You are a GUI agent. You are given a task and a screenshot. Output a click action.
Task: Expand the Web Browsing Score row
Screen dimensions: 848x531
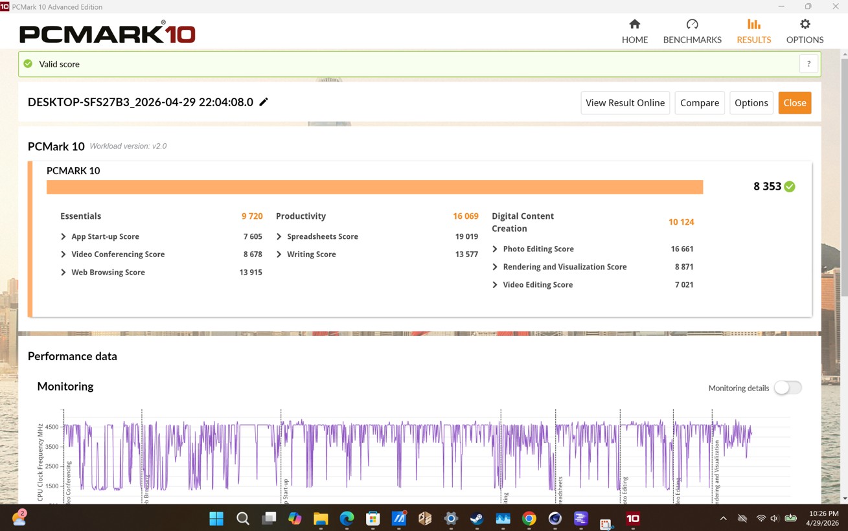pyautogui.click(x=161, y=272)
